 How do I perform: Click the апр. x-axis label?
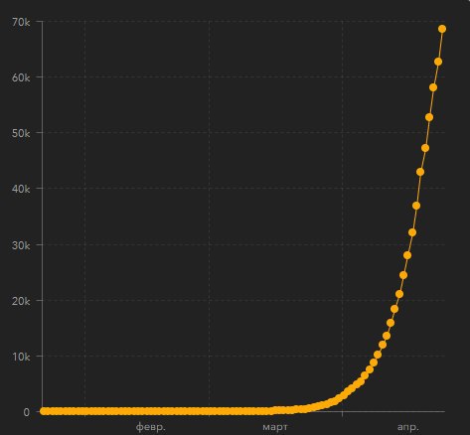tap(407, 427)
